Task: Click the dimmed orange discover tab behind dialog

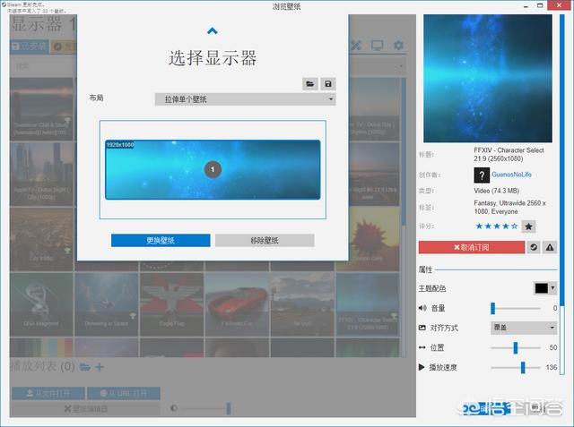Action: [x=63, y=47]
